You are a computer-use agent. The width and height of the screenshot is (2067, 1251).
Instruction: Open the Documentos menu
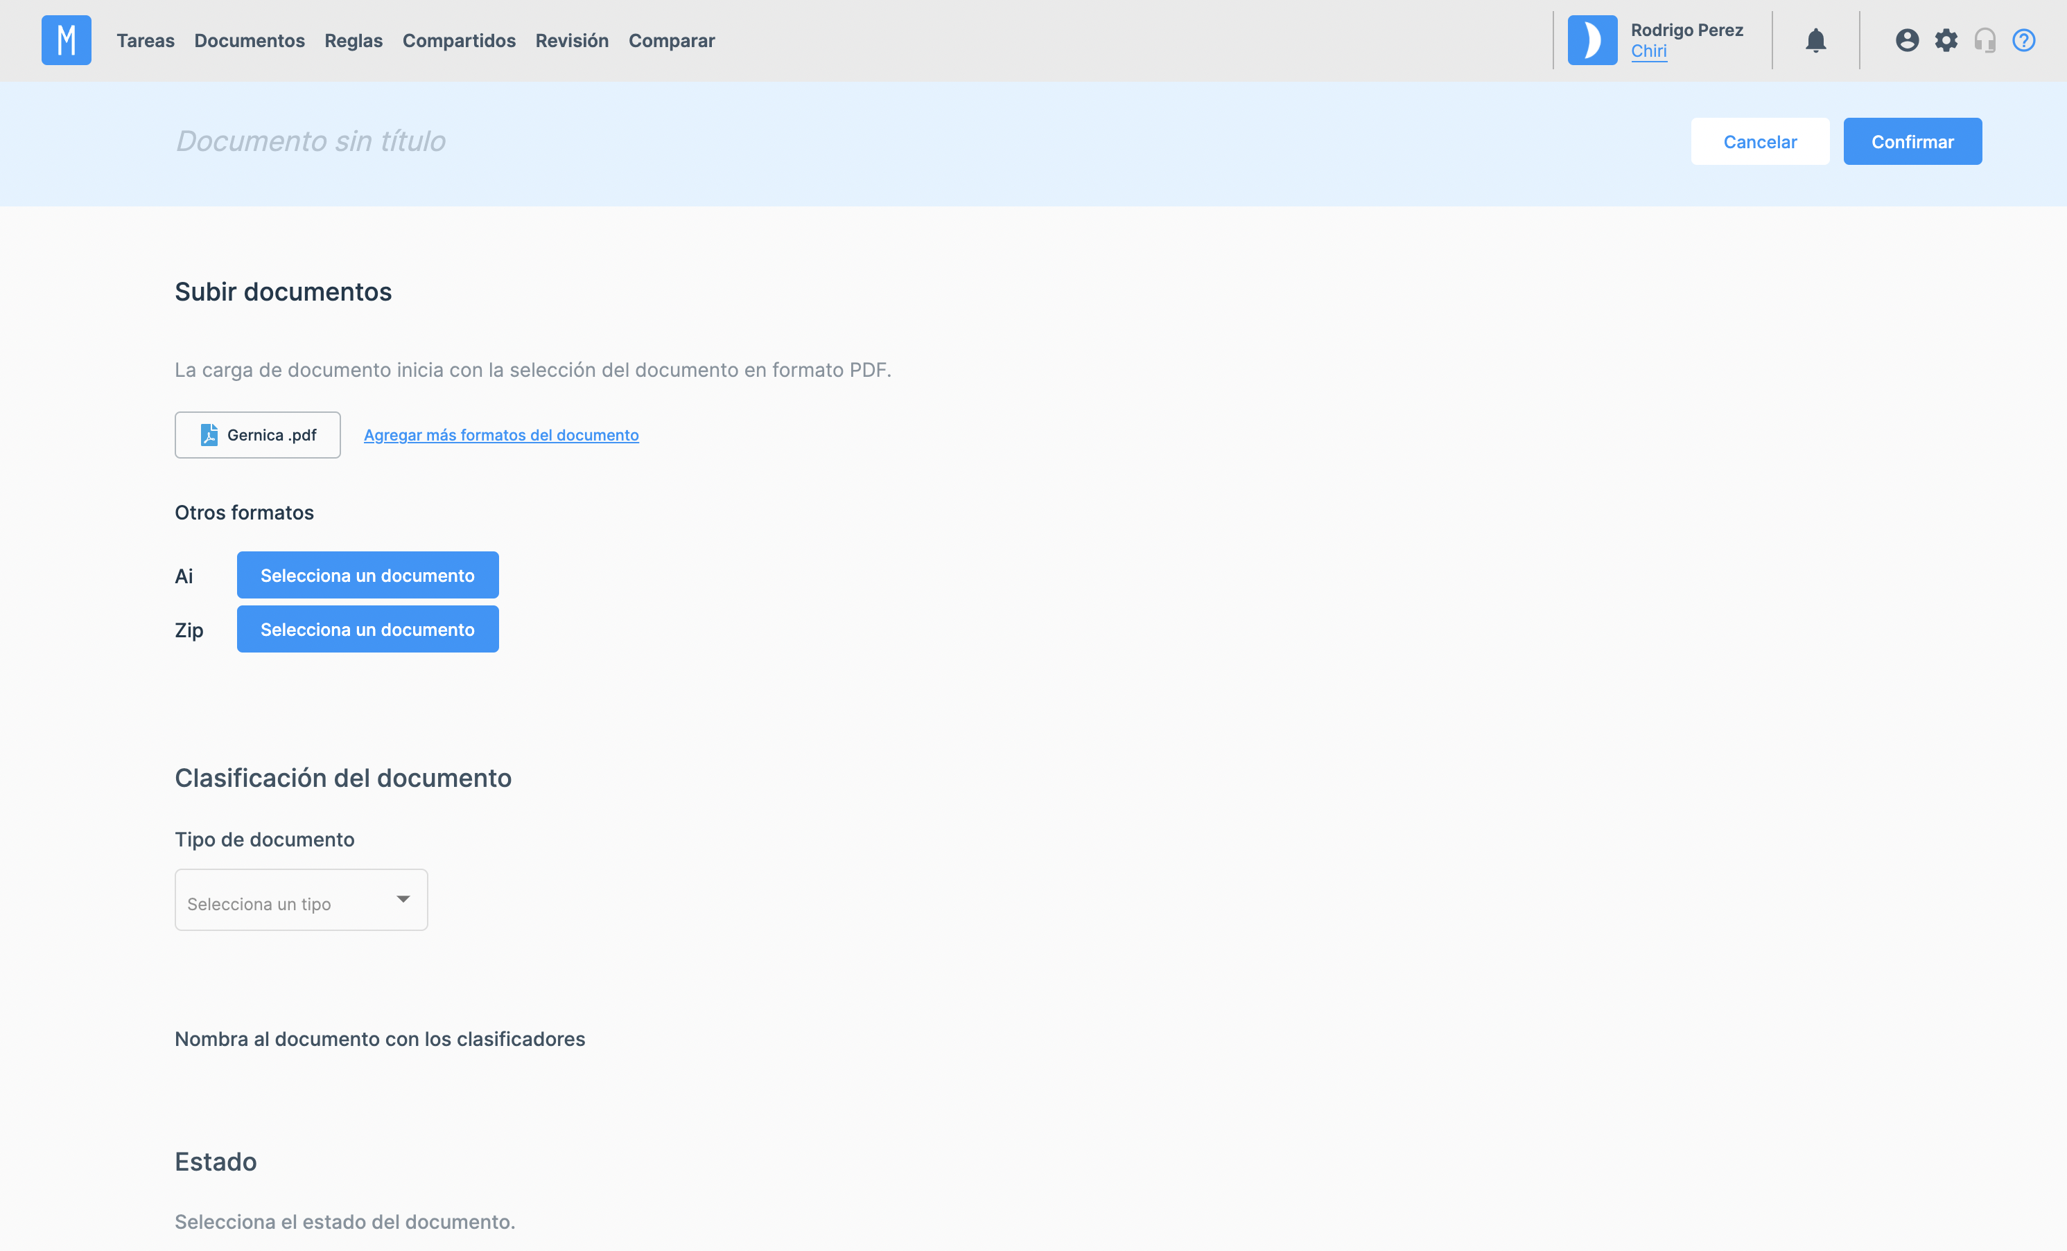[249, 40]
